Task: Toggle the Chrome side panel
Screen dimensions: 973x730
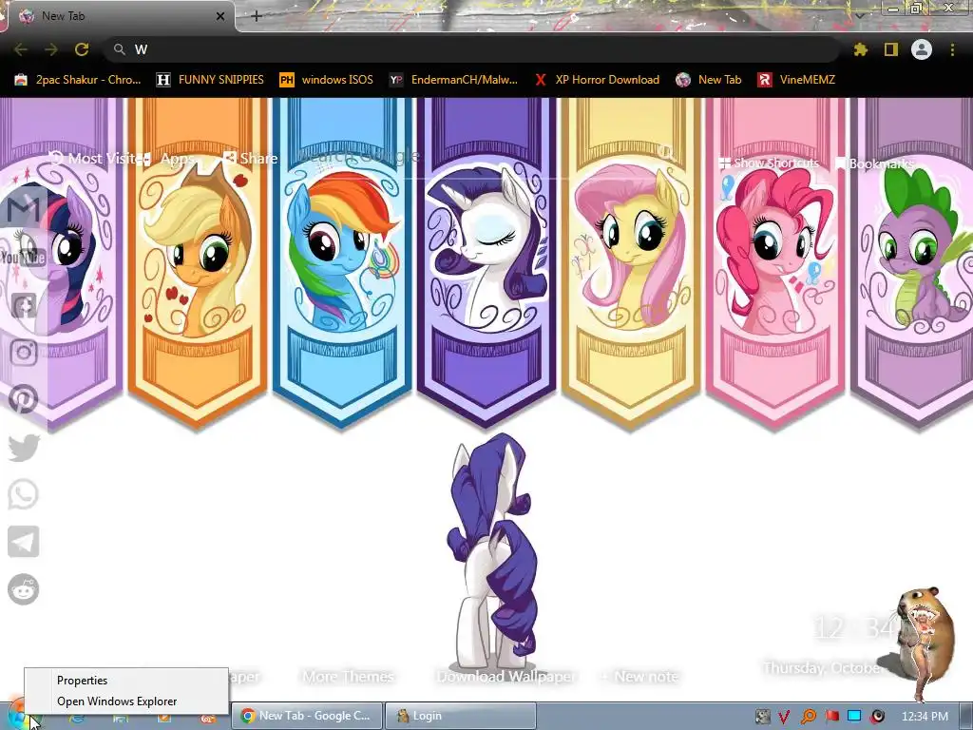Action: pos(891,49)
